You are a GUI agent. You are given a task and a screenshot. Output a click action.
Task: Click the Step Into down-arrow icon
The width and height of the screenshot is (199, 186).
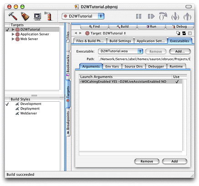[175, 16]
